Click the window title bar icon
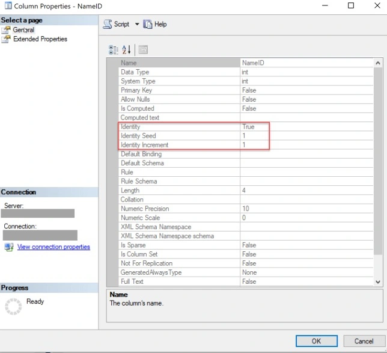This screenshot has width=387, height=353. point(8,5)
